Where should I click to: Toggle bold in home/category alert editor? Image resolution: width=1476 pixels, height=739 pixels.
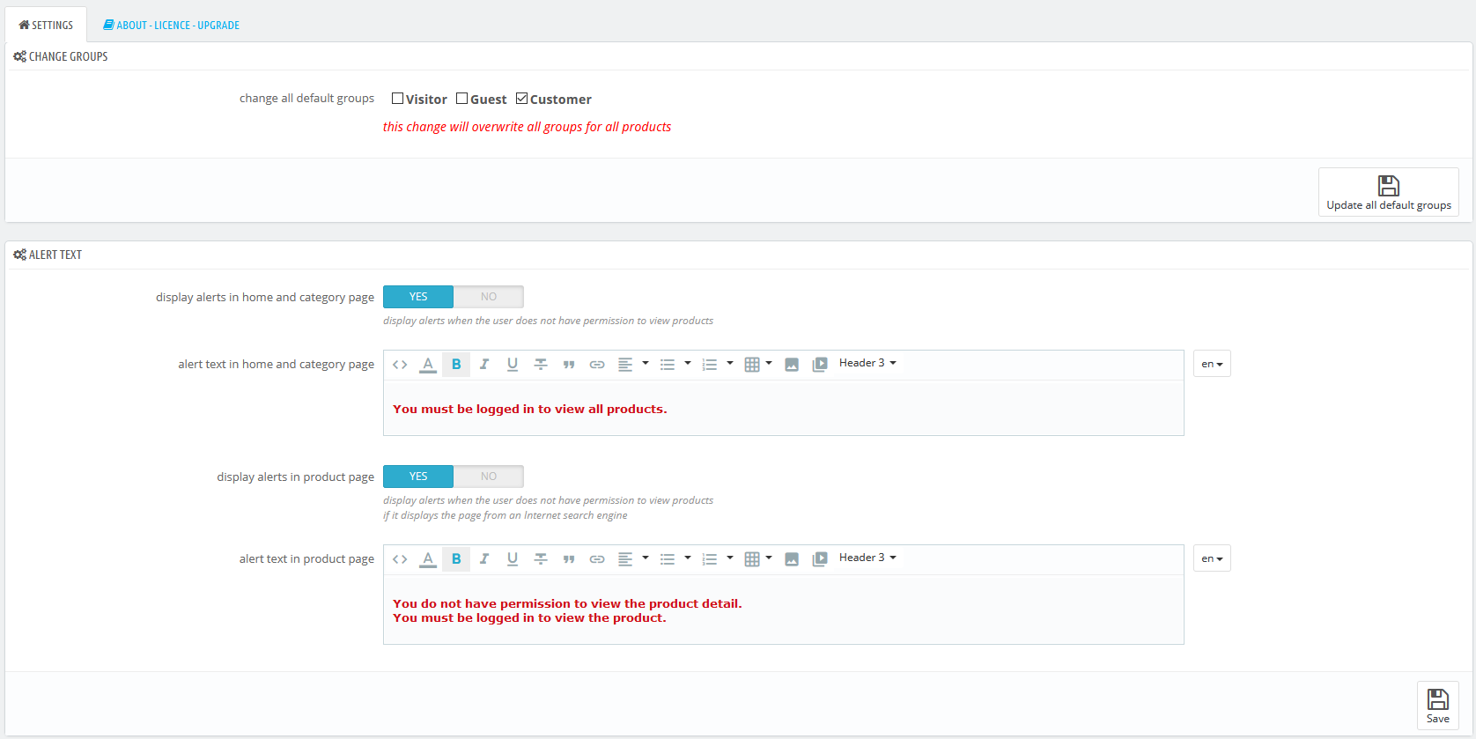tap(456, 365)
